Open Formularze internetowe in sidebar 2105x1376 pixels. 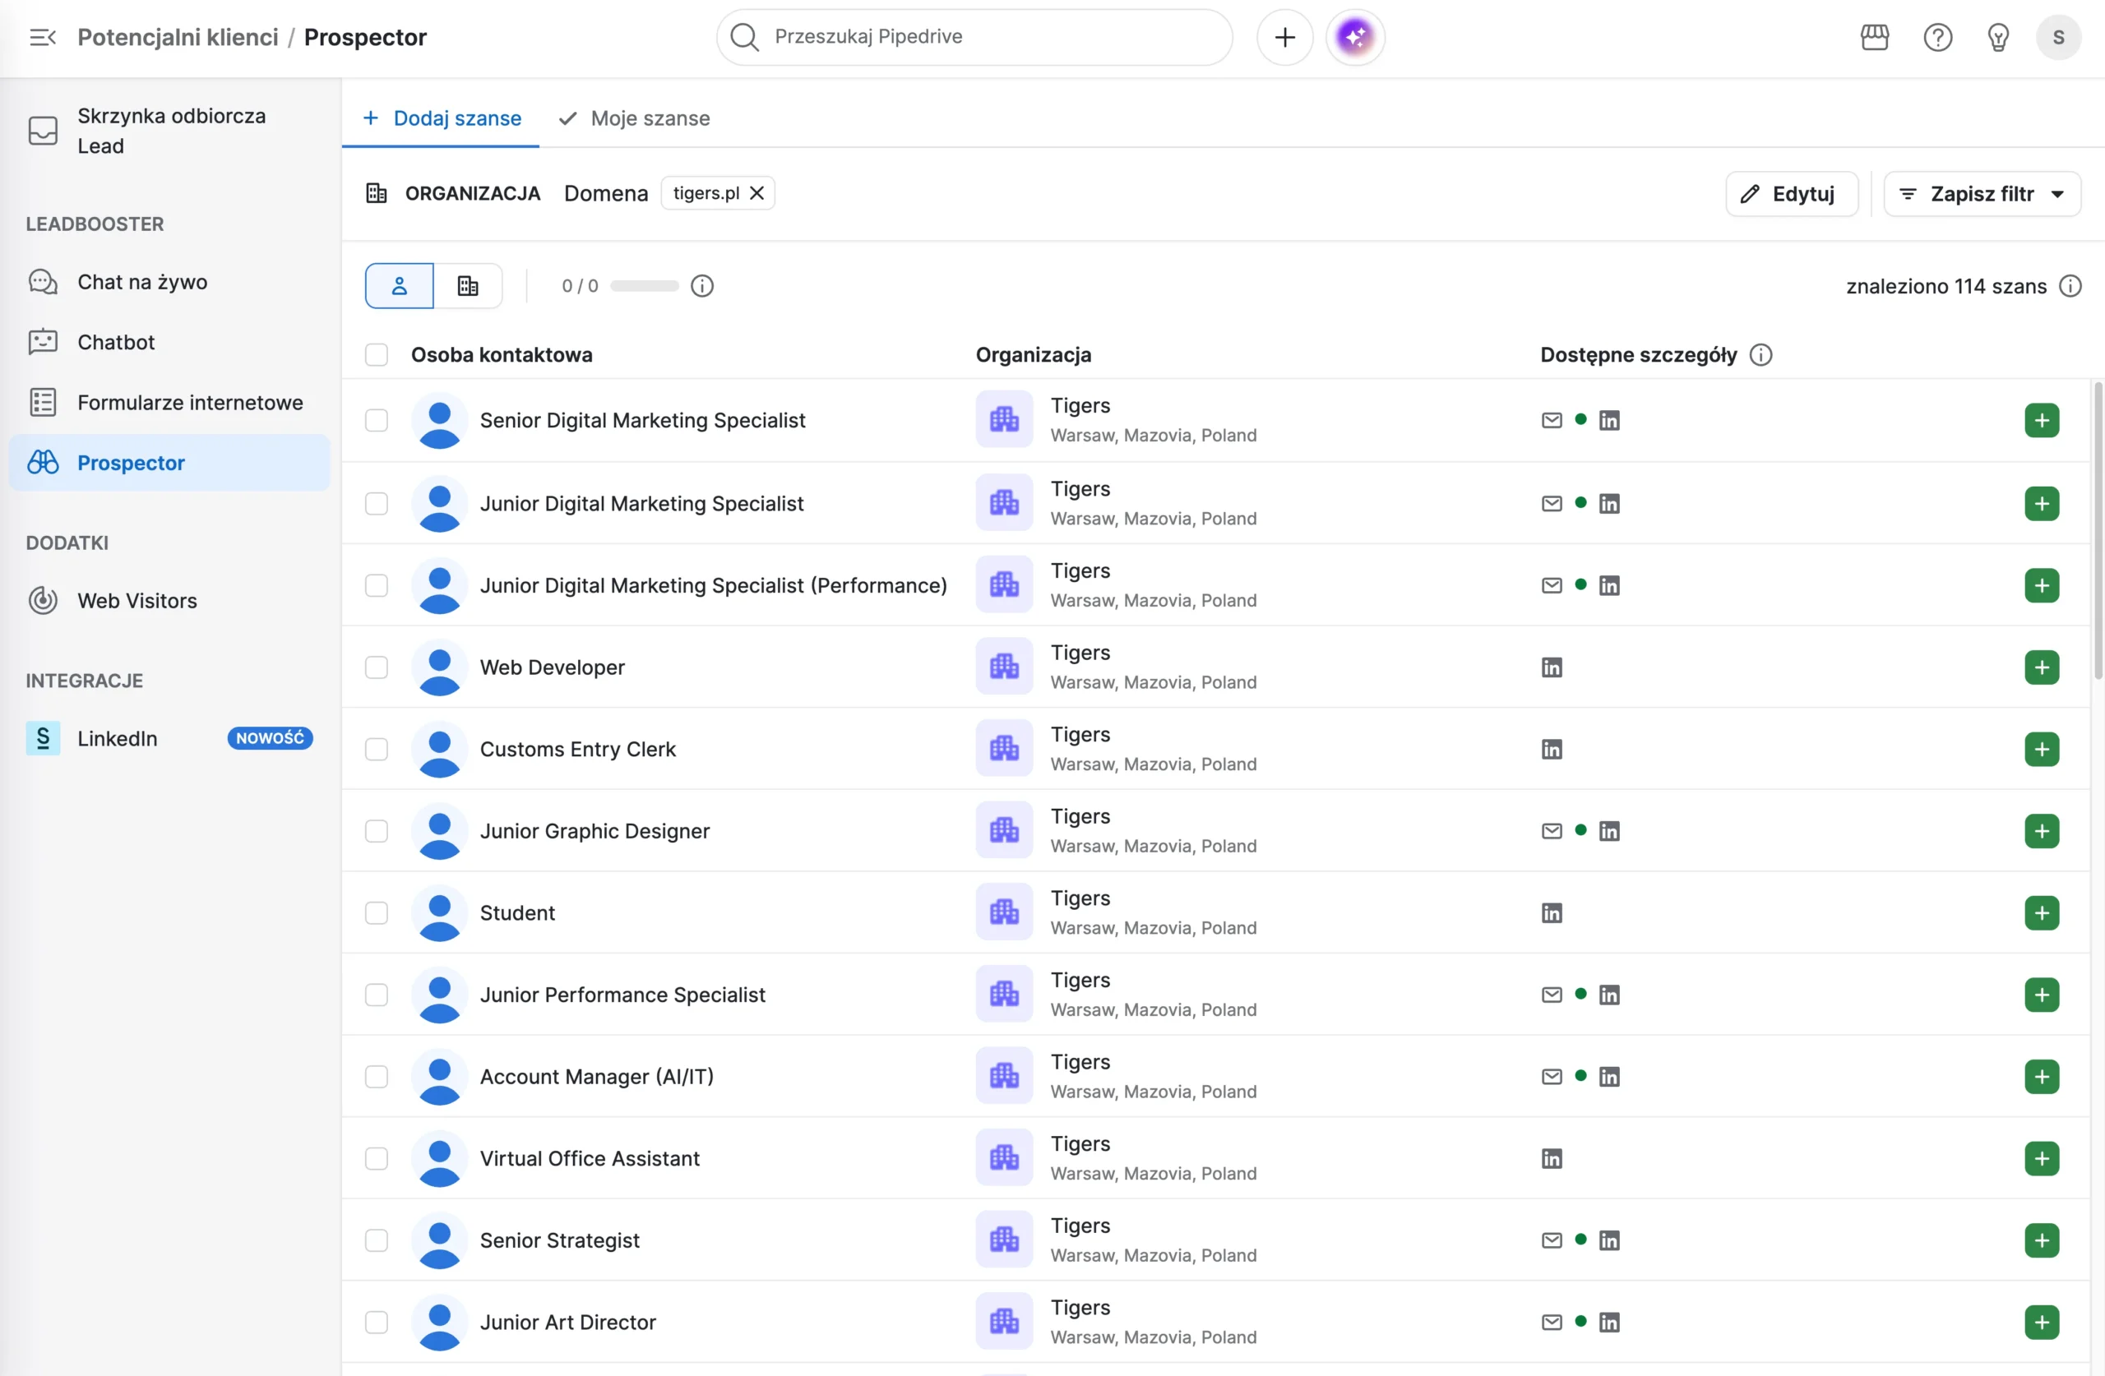tap(169, 401)
